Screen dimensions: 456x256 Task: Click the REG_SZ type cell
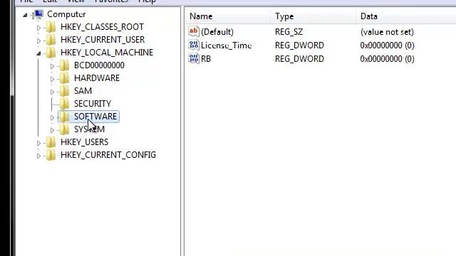tap(289, 32)
